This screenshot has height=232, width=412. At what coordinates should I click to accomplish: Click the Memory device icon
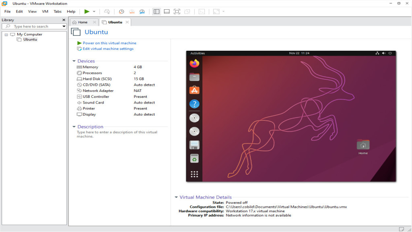(x=80, y=67)
